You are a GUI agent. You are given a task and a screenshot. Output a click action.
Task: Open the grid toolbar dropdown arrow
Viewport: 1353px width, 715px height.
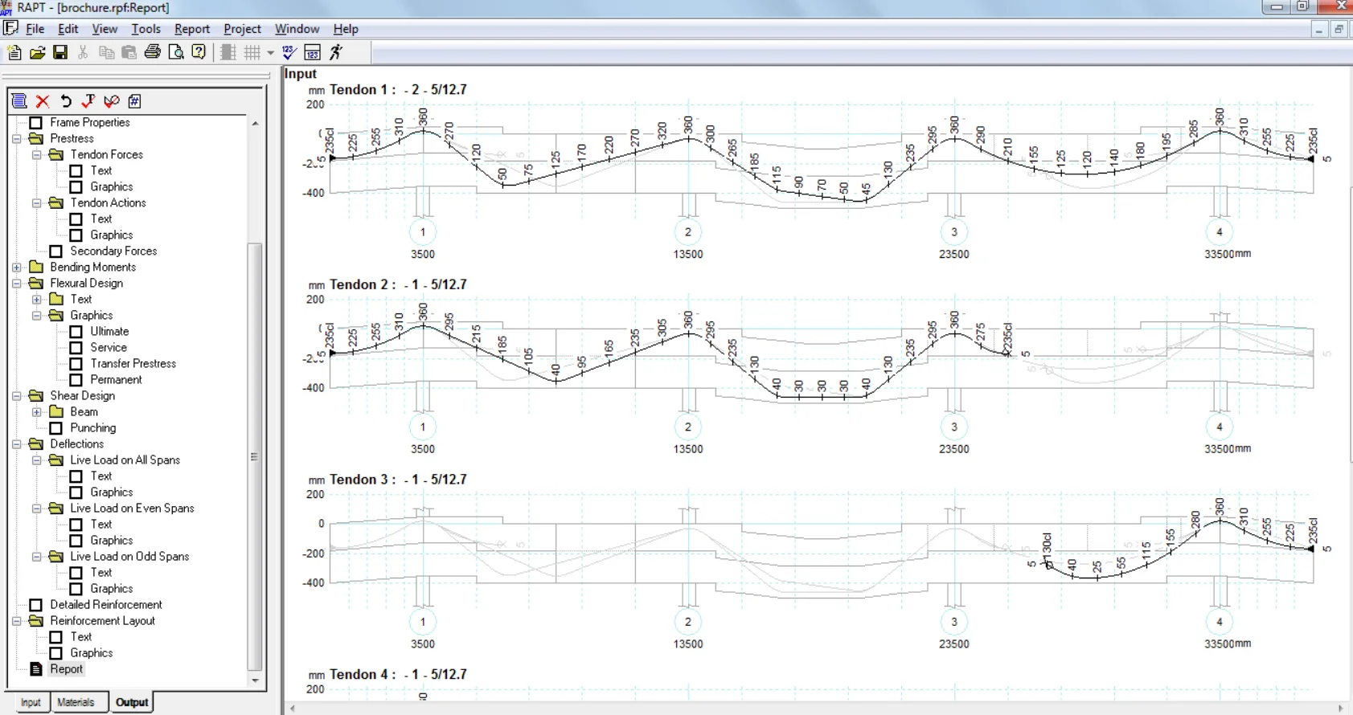point(270,53)
